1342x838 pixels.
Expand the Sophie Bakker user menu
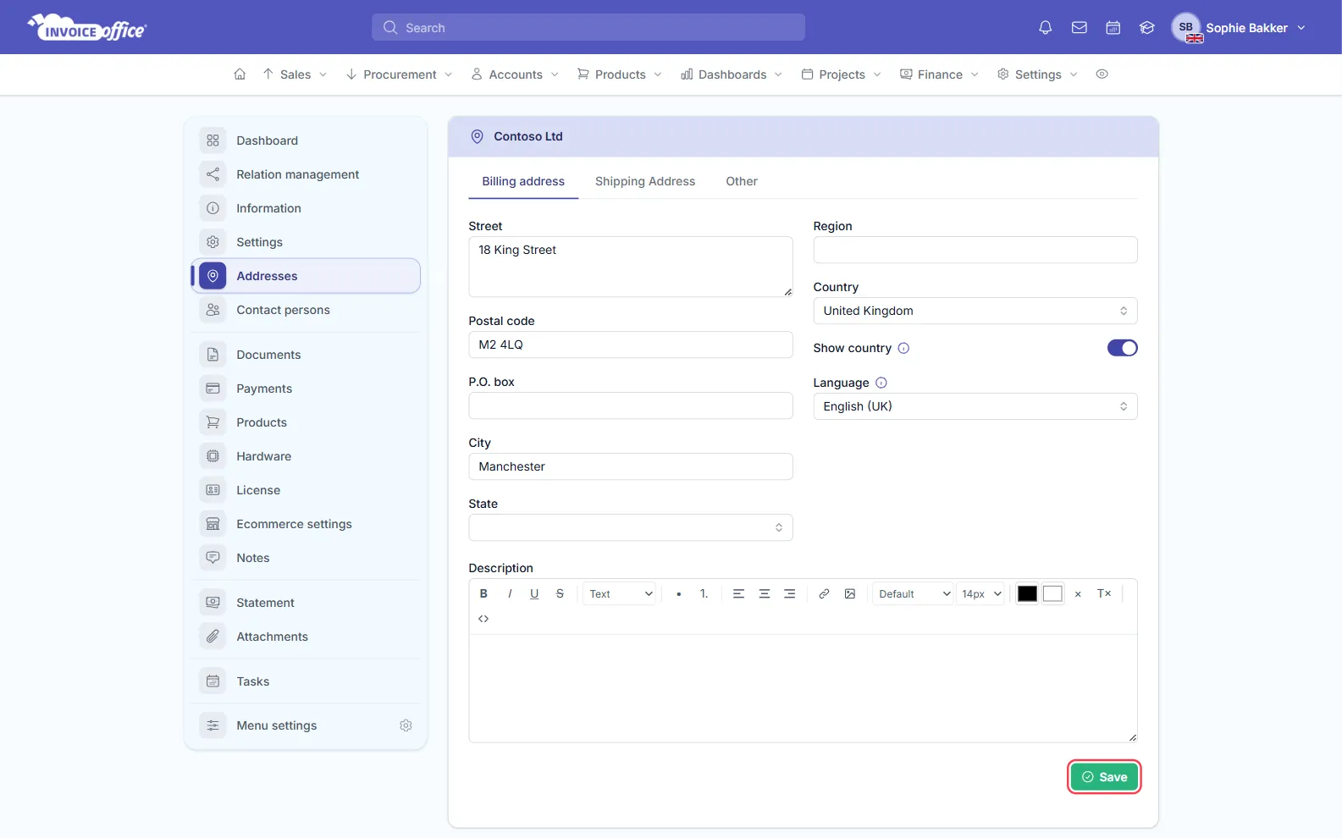[1239, 28]
